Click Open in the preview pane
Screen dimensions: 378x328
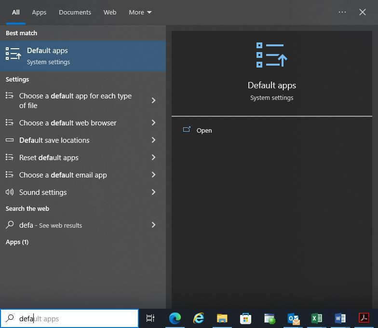(x=204, y=130)
